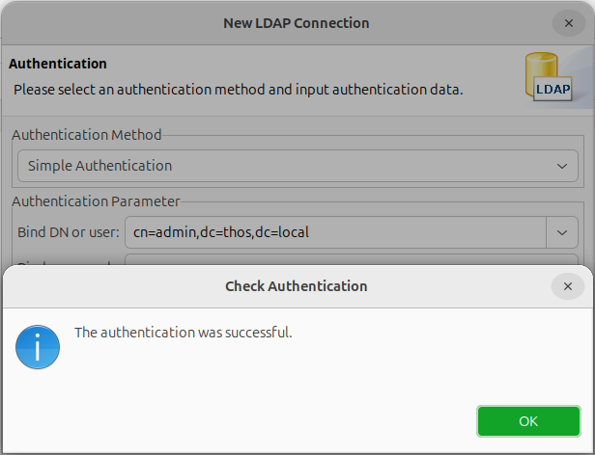Click the blue information icon

pyautogui.click(x=38, y=347)
